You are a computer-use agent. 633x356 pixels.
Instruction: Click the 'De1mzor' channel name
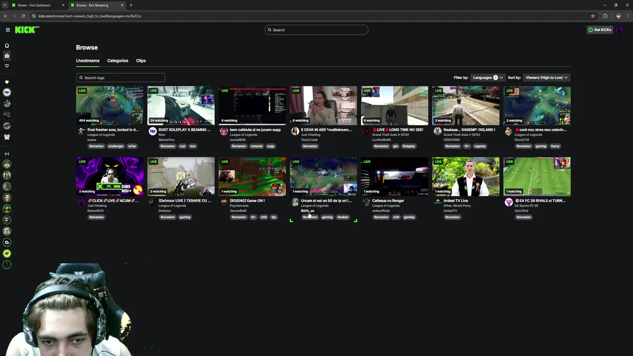tap(165, 211)
